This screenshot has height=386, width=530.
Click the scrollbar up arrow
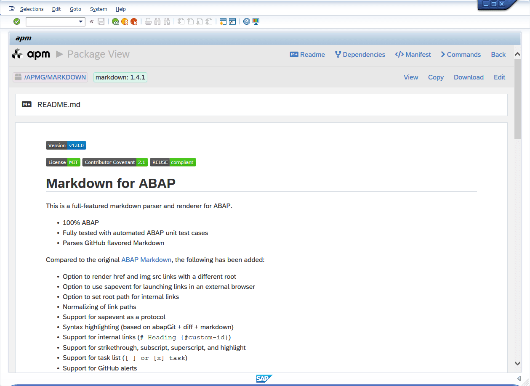(518, 55)
